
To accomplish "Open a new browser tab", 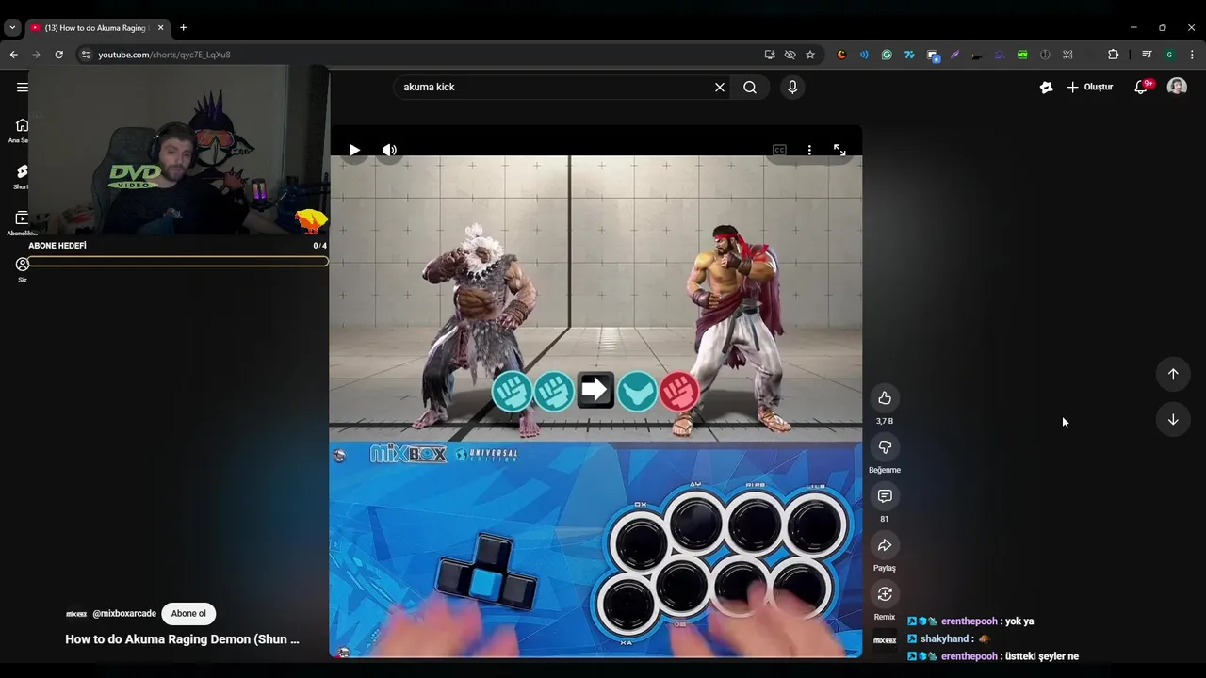I will pos(183,27).
